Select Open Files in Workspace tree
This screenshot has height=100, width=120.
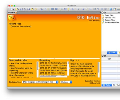(x=109, y=15)
